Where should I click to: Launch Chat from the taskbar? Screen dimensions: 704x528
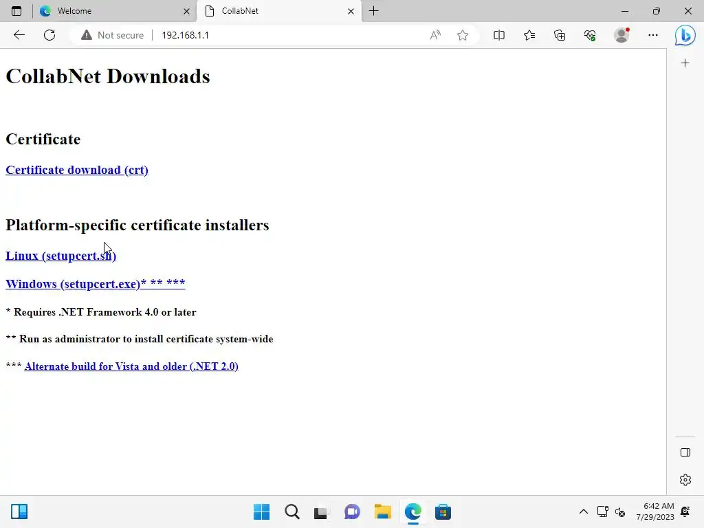[x=352, y=511]
